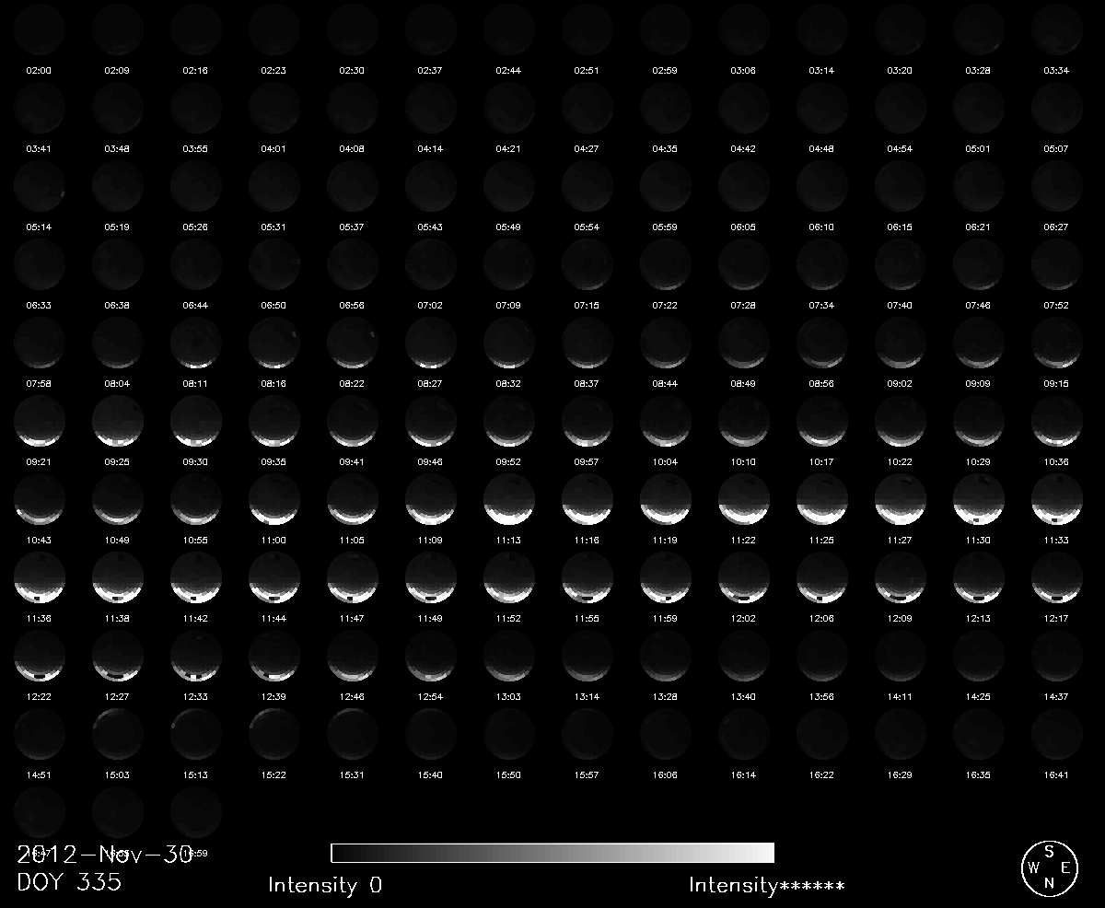Click the '14:11' timestamp label
1105x908 pixels.
coord(900,696)
